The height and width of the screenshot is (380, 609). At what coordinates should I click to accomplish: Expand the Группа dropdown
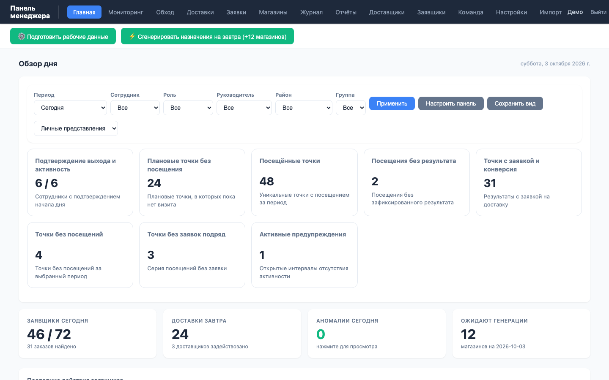[351, 108]
